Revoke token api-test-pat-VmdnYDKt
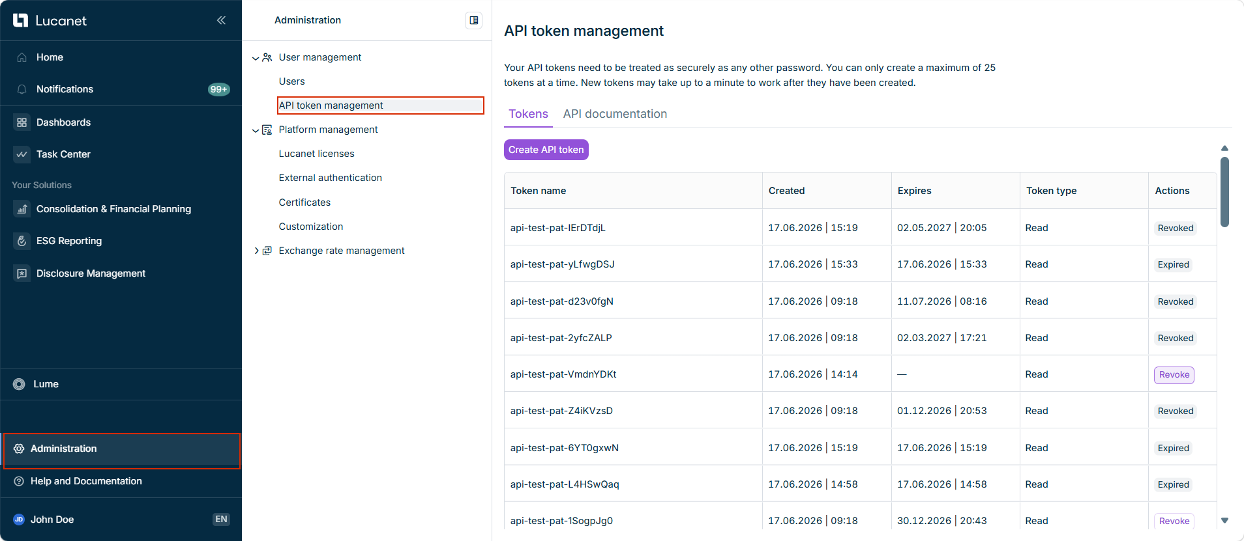 (x=1174, y=375)
